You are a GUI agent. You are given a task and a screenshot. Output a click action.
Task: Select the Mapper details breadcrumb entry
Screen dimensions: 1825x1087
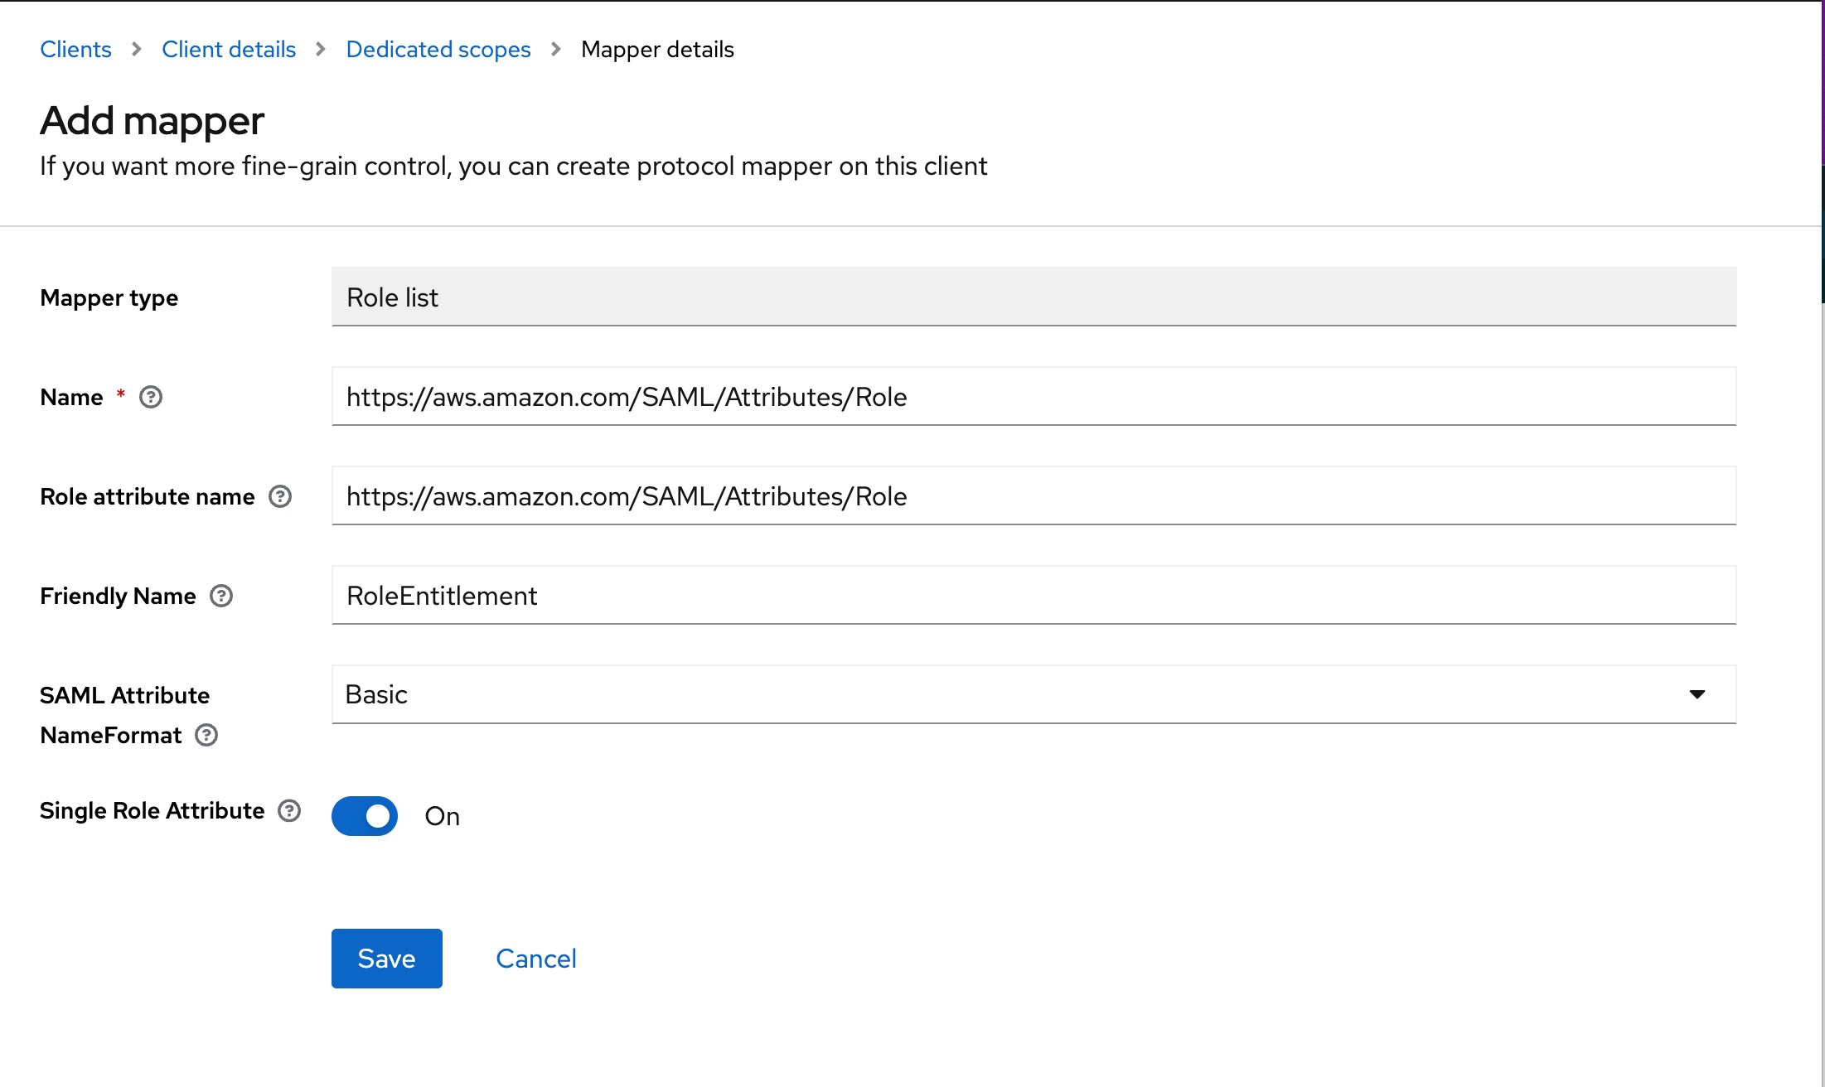pyautogui.click(x=657, y=49)
